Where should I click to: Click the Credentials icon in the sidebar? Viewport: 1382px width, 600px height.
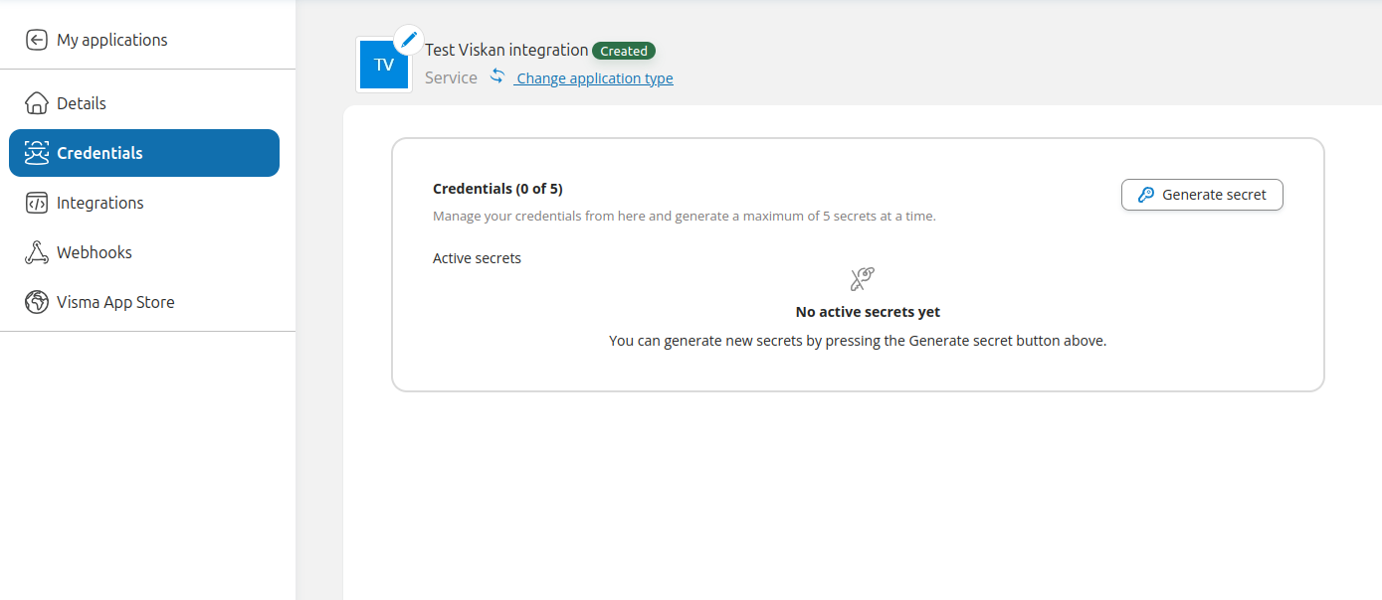(x=36, y=153)
